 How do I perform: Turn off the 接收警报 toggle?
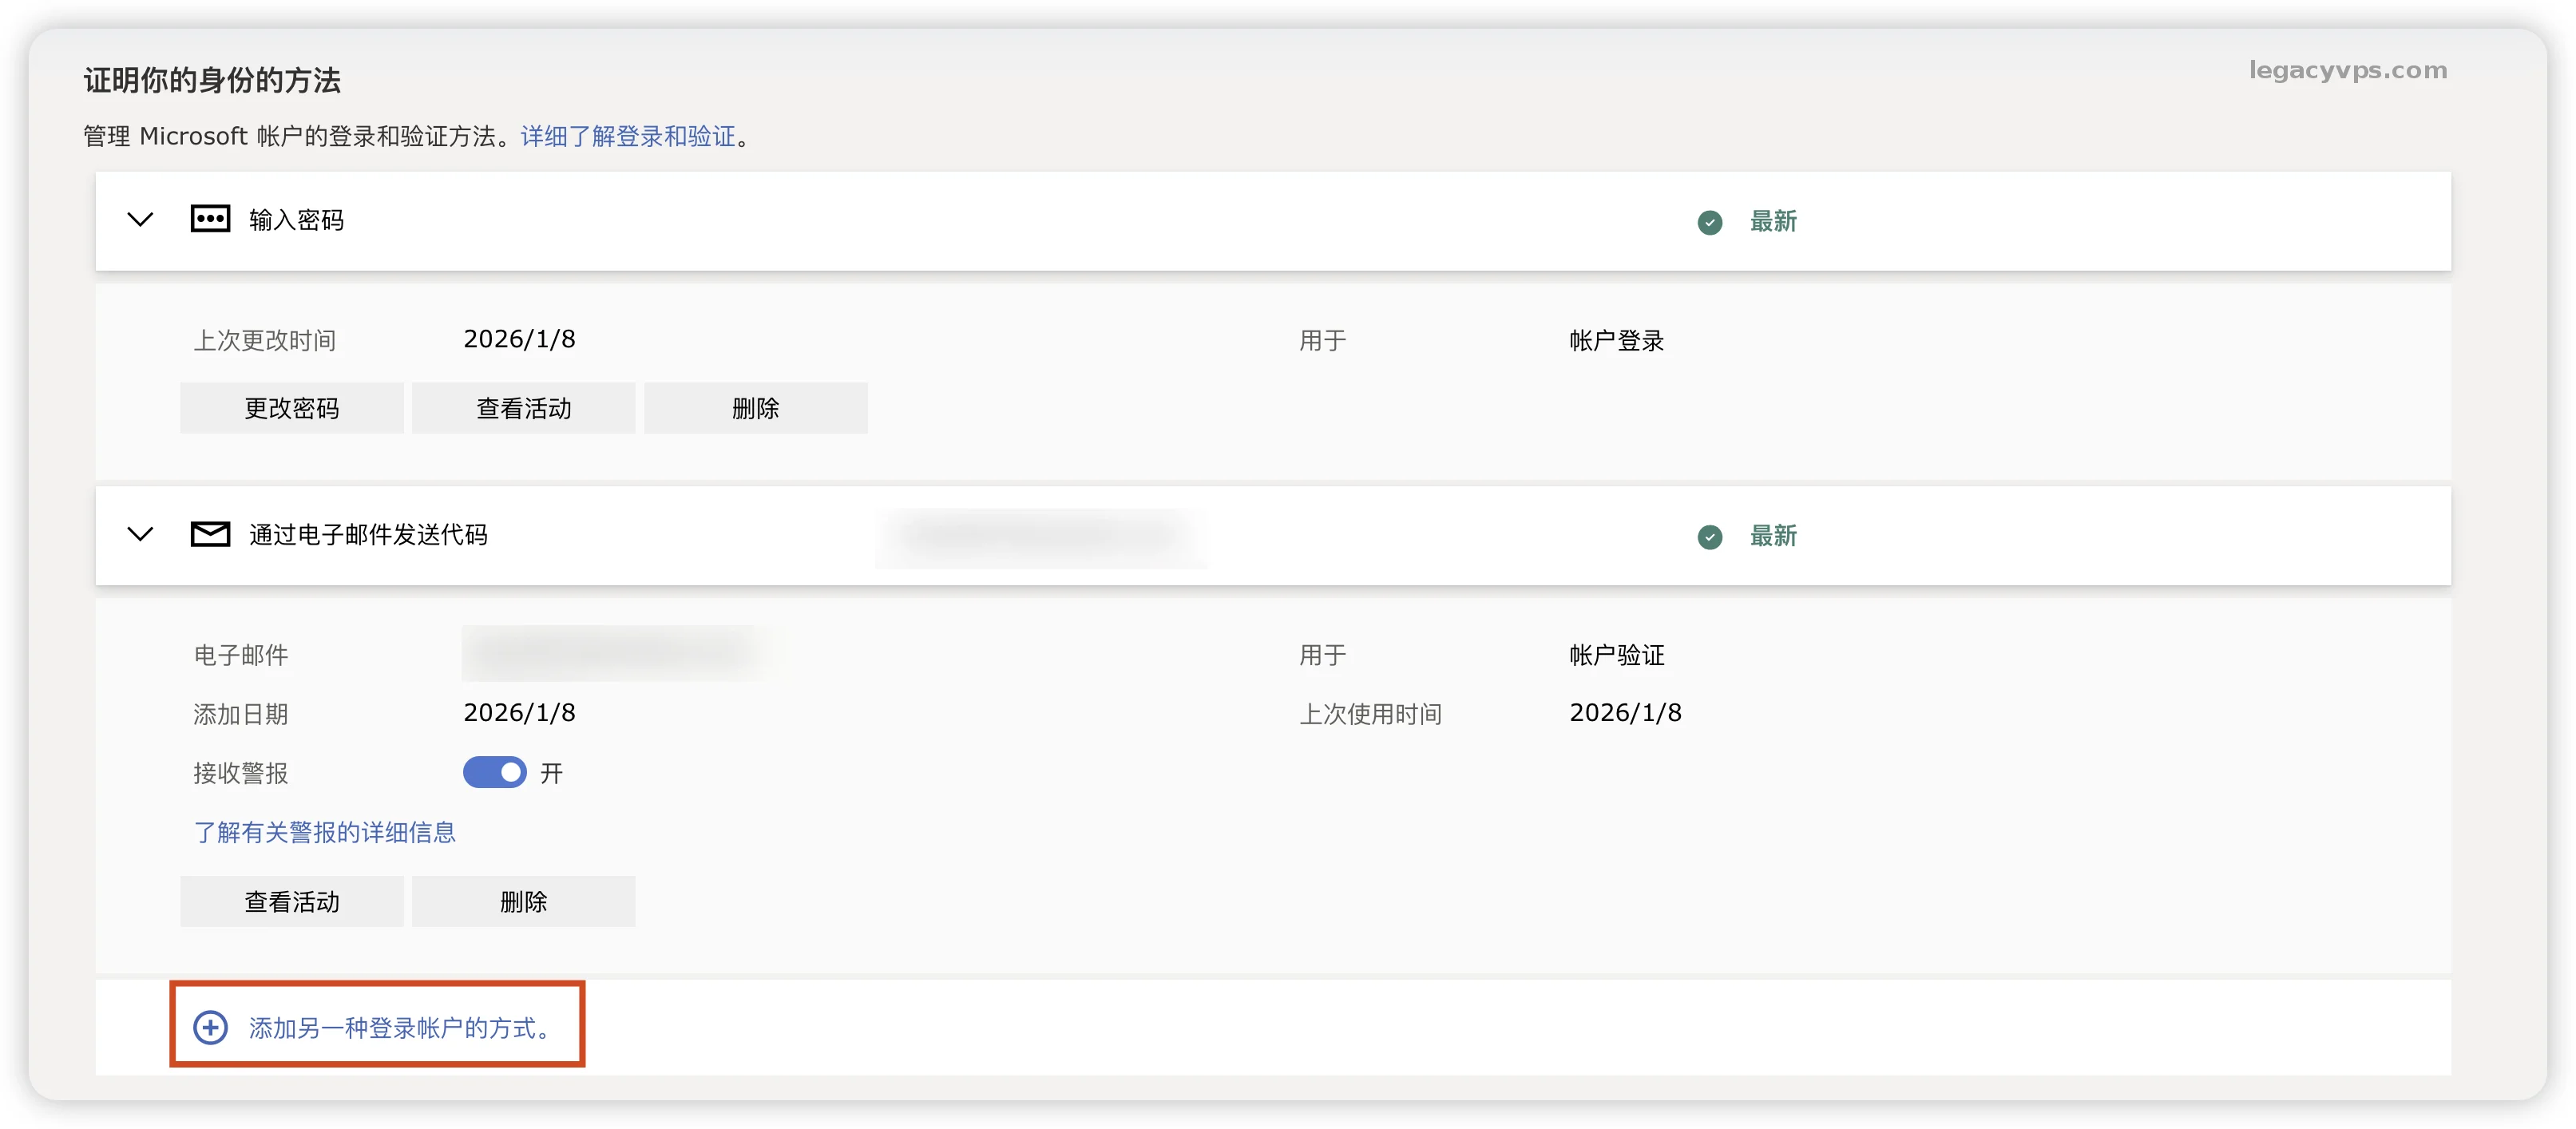coord(494,772)
